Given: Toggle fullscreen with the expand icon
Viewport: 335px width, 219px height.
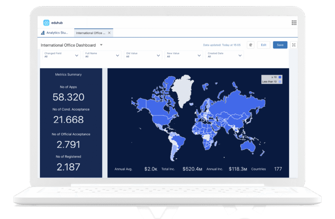Looking at the screenshot, I should click(293, 45).
